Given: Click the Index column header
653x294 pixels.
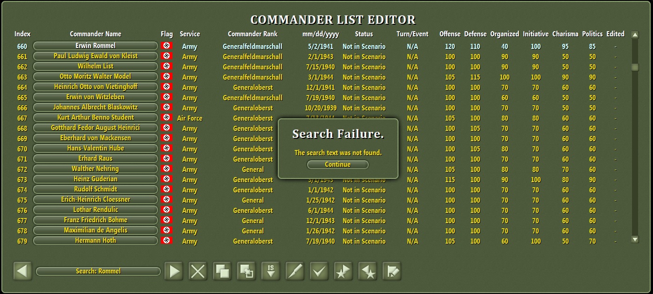Looking at the screenshot, I should click(x=22, y=34).
